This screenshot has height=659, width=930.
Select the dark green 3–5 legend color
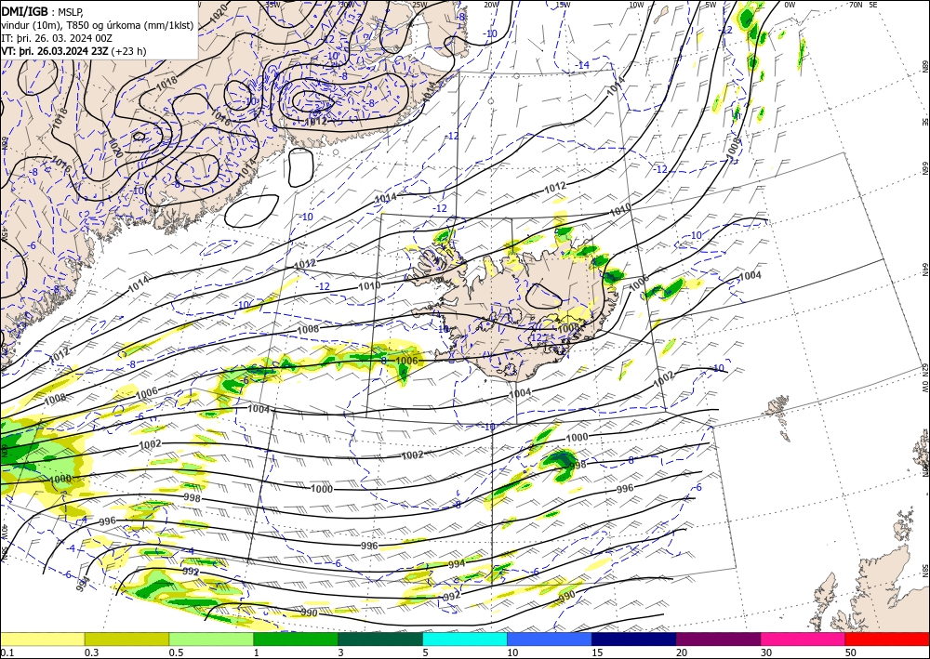[380, 639]
